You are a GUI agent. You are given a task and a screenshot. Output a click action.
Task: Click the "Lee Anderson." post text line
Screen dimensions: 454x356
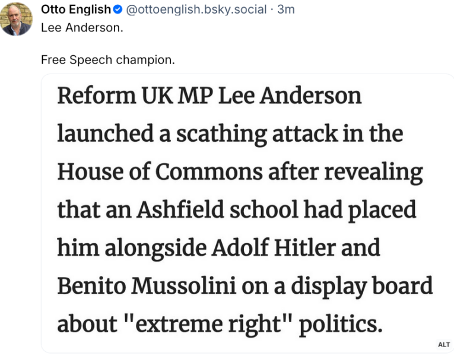82,28
